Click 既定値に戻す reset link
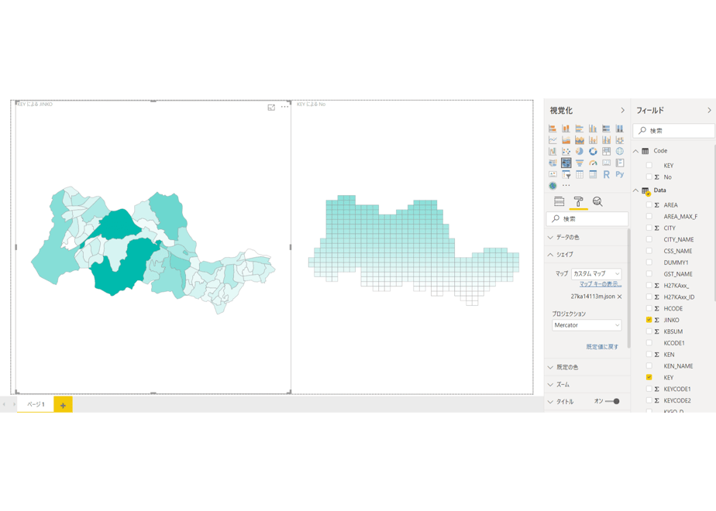716x511 pixels. coord(602,347)
